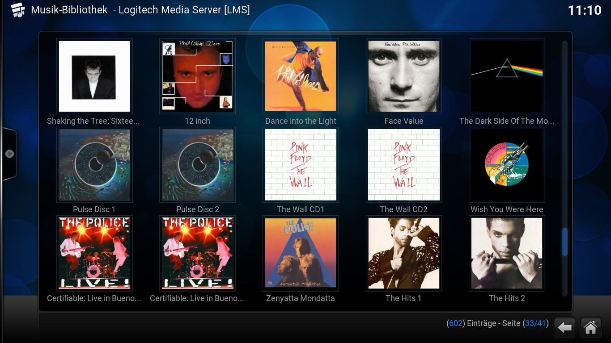Select Zenyatta Mondatta album cover
Screen dimensions: 611x343
301,253
